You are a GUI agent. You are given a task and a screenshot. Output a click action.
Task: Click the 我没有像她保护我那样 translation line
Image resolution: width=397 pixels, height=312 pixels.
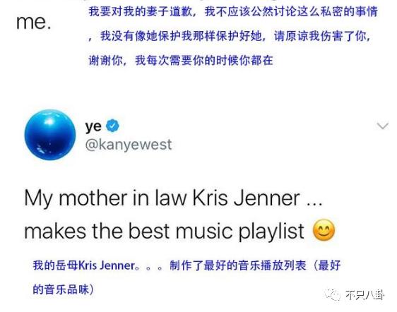pyautogui.click(x=230, y=36)
